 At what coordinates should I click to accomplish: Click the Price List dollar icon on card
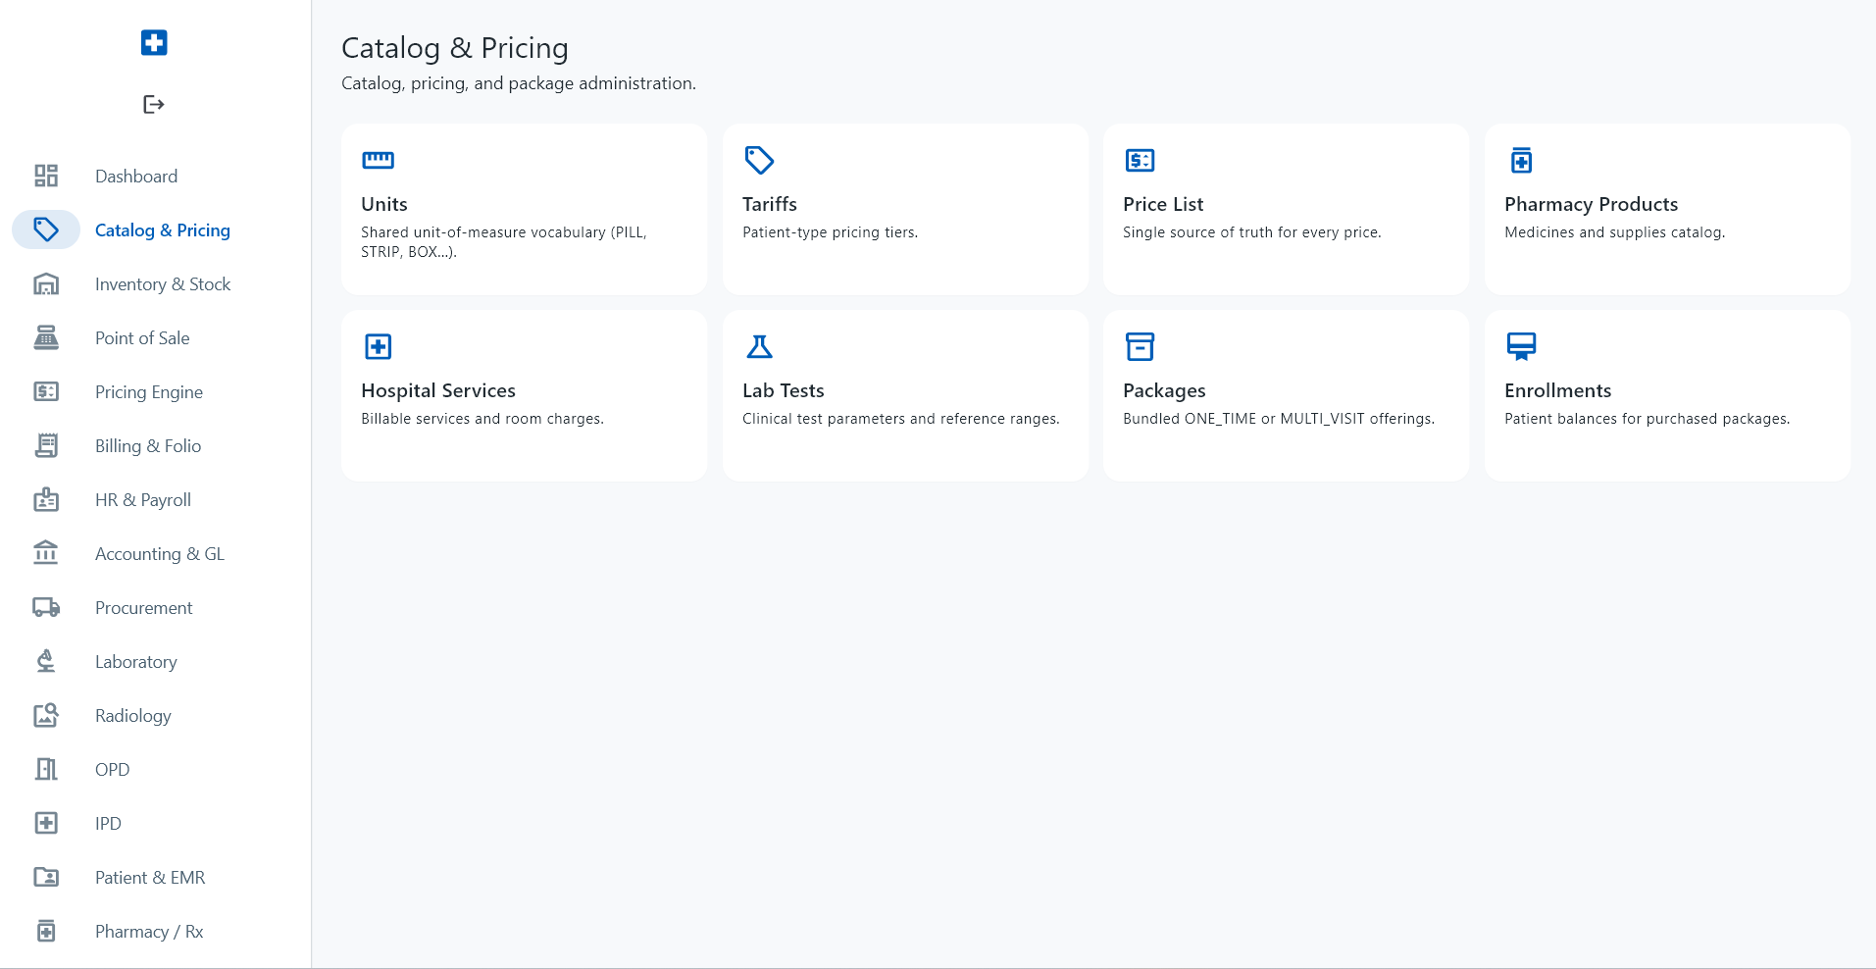pos(1140,160)
